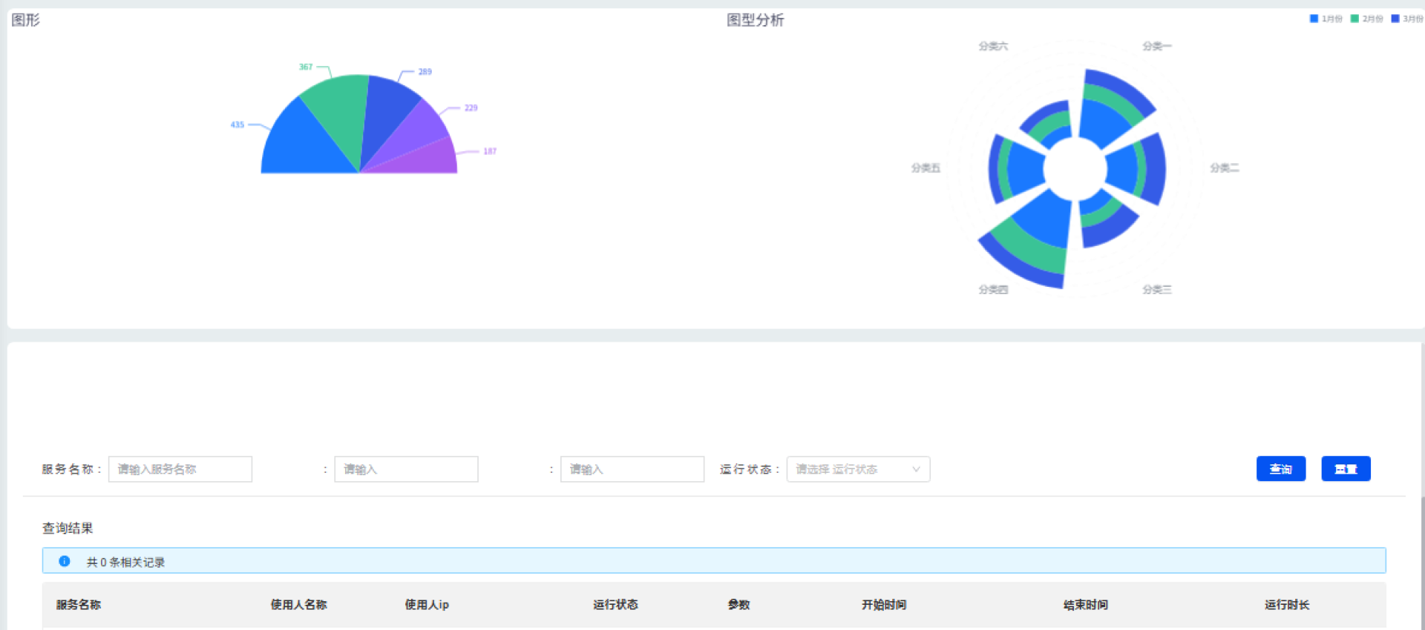Hide the green 2月份 legend series
Viewport: 1425px width, 630px height.
[x=1366, y=19]
